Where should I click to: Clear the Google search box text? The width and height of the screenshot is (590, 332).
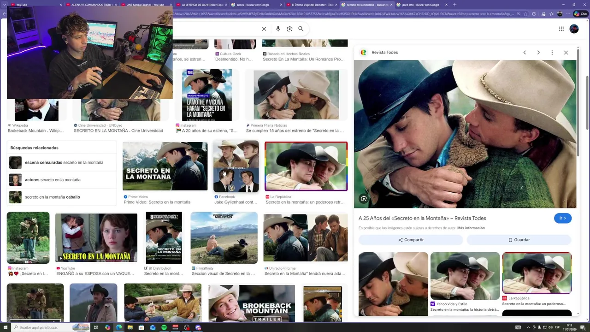click(x=264, y=29)
